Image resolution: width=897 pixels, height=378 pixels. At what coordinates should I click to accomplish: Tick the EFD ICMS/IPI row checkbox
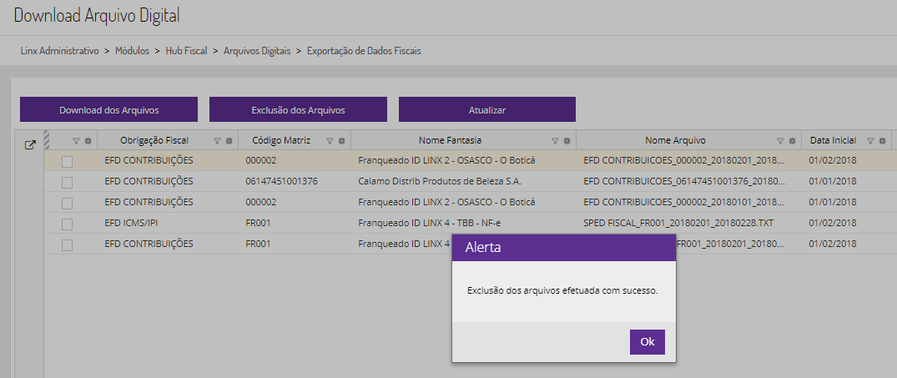click(x=67, y=224)
